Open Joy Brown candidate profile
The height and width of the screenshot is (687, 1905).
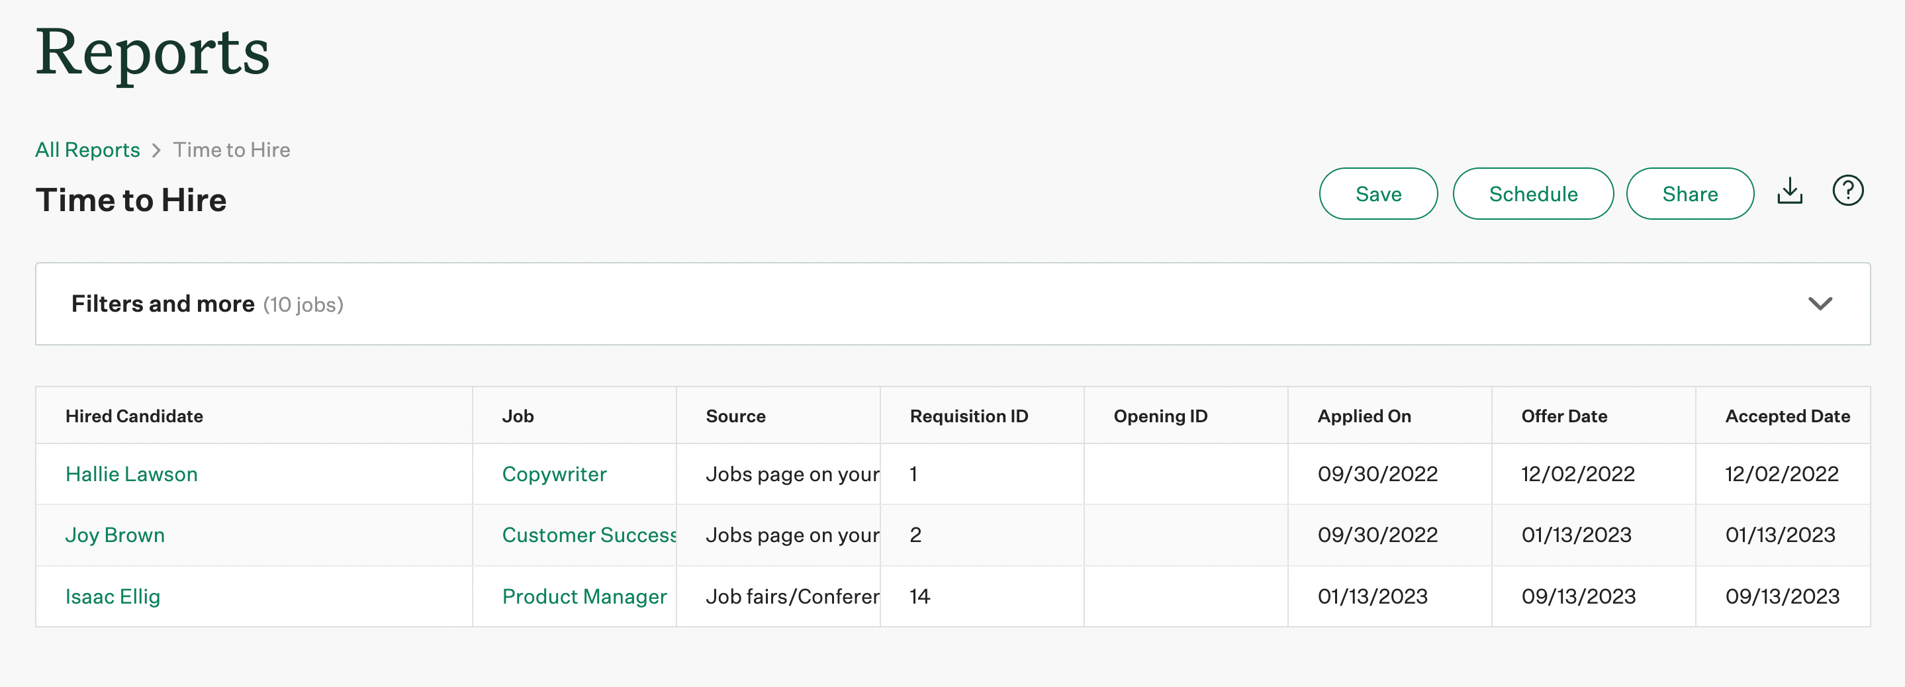pyautogui.click(x=115, y=535)
